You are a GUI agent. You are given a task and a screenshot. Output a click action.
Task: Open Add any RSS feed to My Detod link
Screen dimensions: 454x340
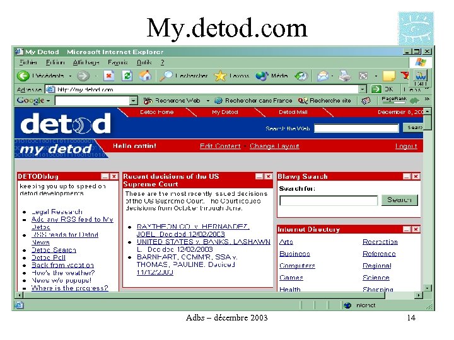[x=72, y=223]
